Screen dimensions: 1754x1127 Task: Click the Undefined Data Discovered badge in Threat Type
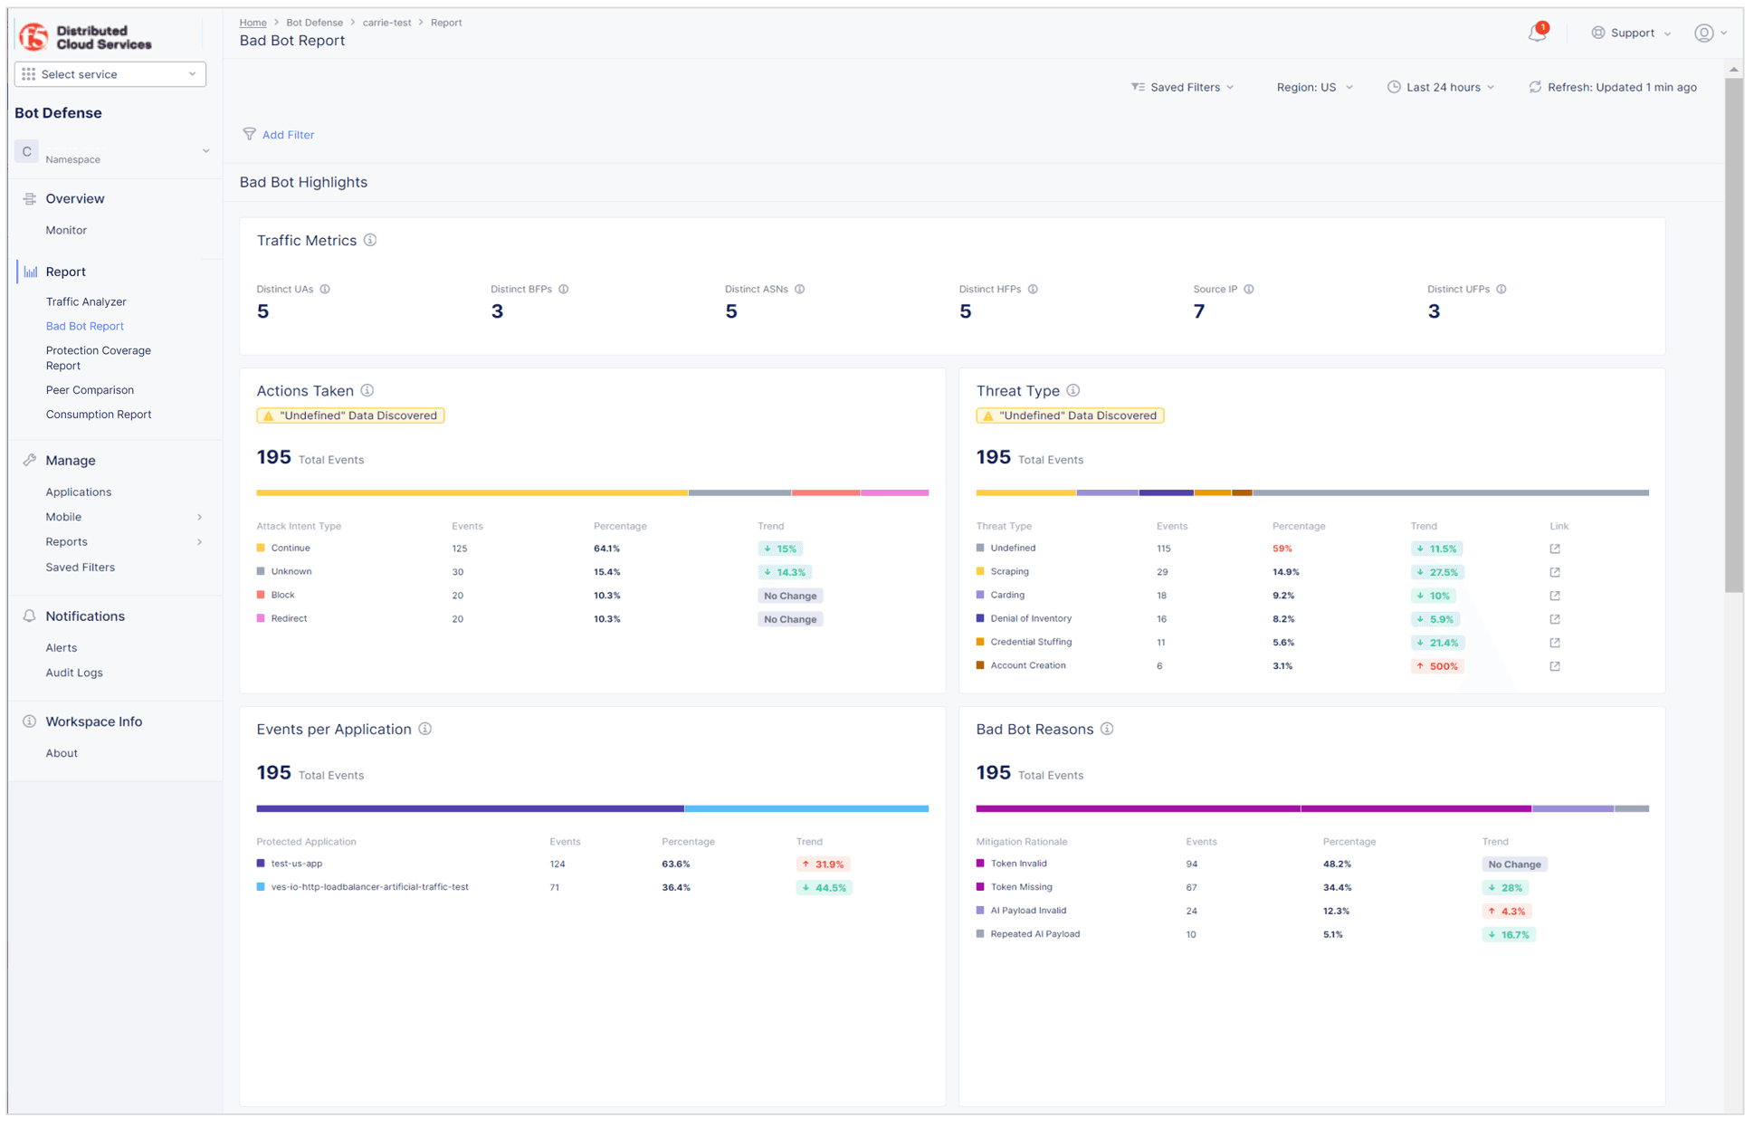pyautogui.click(x=1070, y=416)
